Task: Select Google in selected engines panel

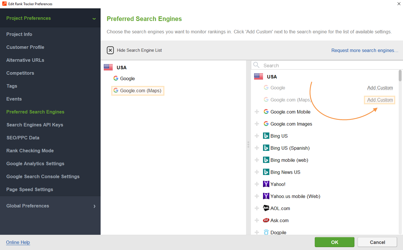Action: [x=127, y=78]
